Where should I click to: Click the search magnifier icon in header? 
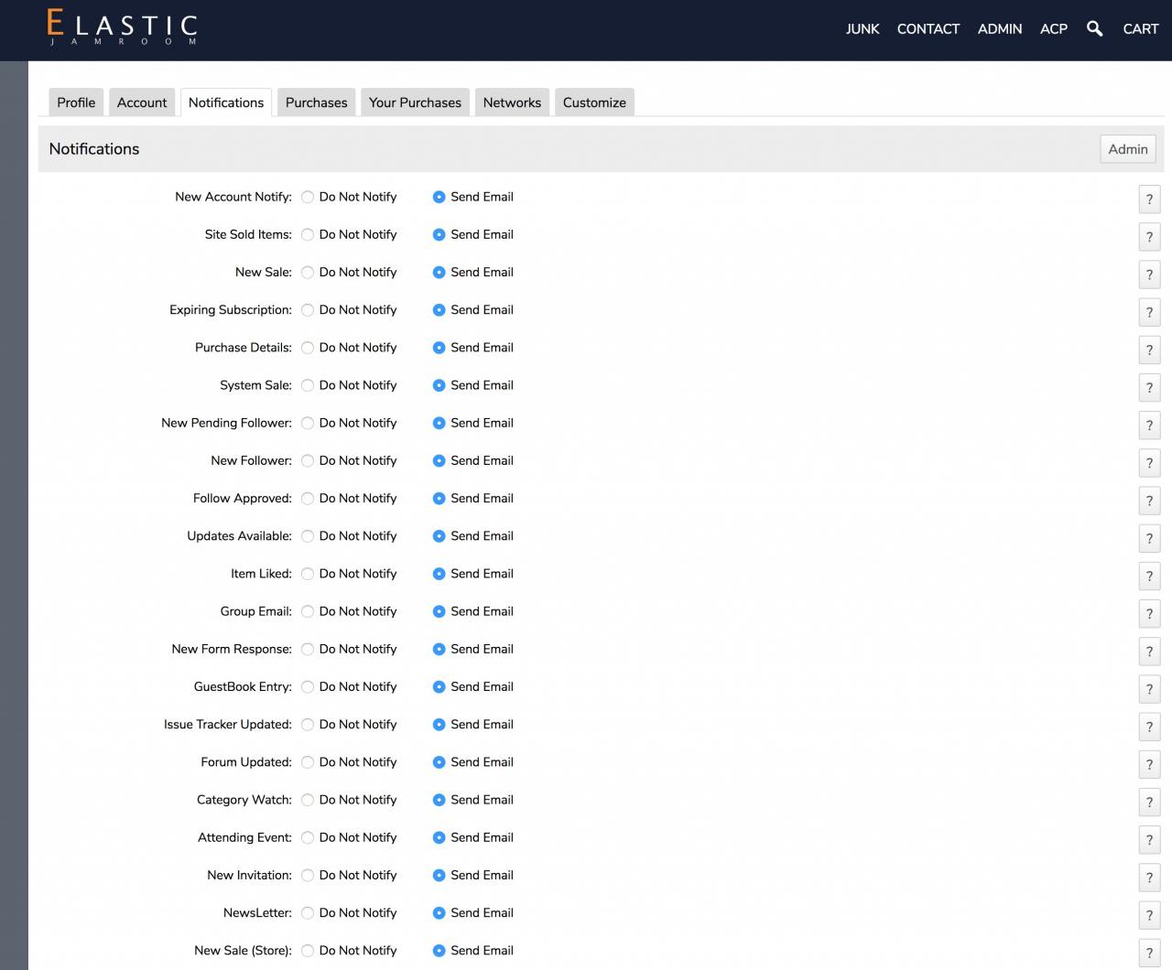[1094, 28]
